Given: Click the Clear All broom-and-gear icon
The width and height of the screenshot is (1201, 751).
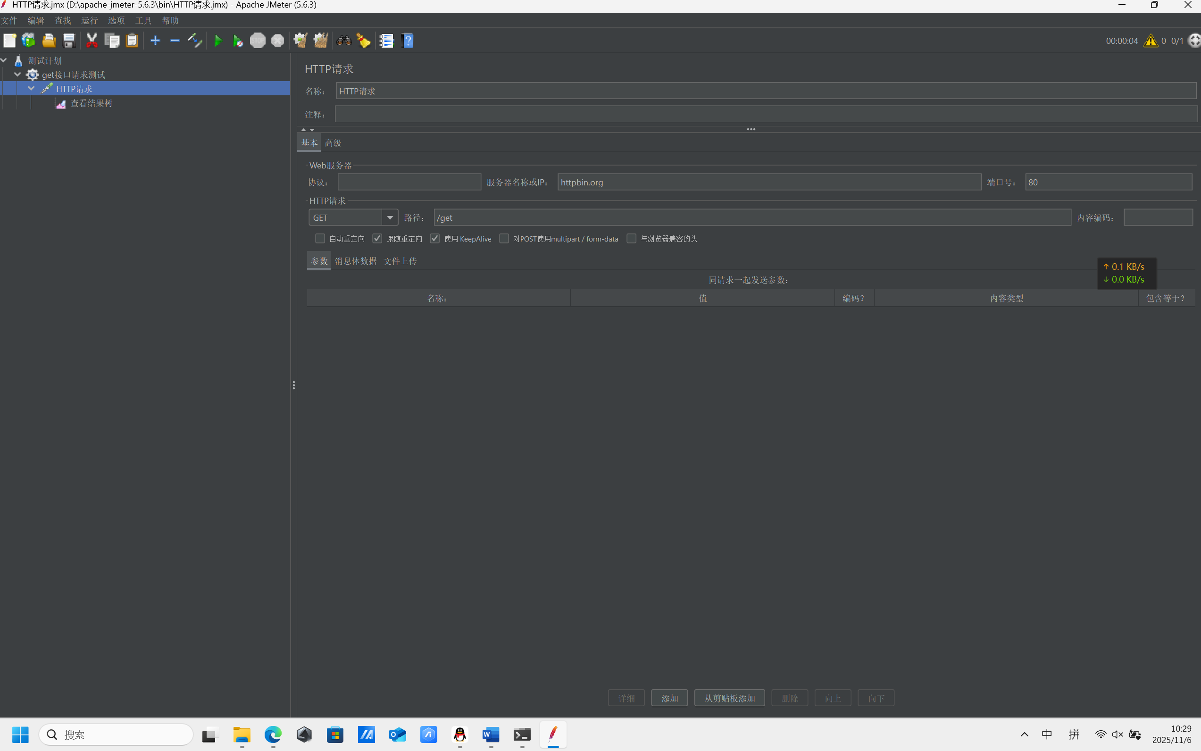Looking at the screenshot, I should point(320,41).
